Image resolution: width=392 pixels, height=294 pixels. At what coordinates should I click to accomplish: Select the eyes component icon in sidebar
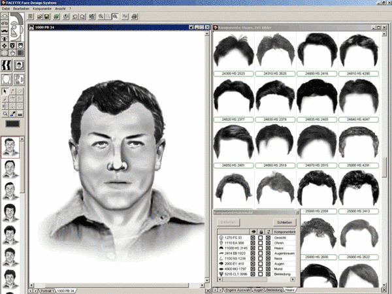click(5, 22)
